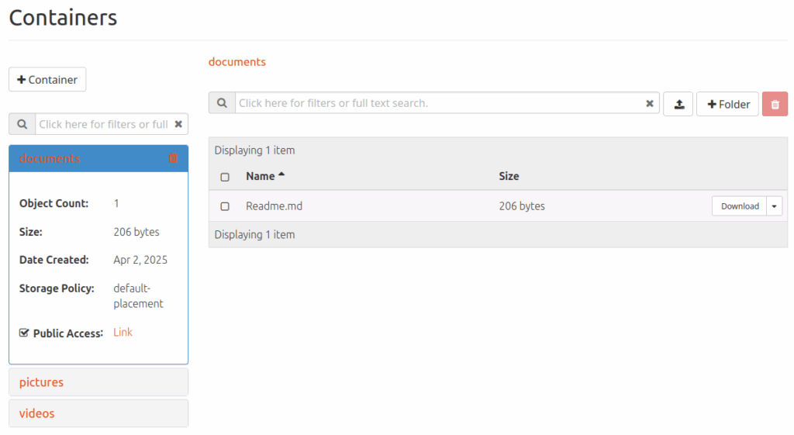Click the + Folder button

[727, 105]
